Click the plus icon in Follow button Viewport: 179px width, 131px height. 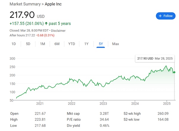pyautogui.click(x=160, y=16)
